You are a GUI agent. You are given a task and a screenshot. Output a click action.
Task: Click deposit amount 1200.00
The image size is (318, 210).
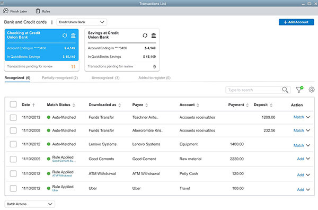268,117
